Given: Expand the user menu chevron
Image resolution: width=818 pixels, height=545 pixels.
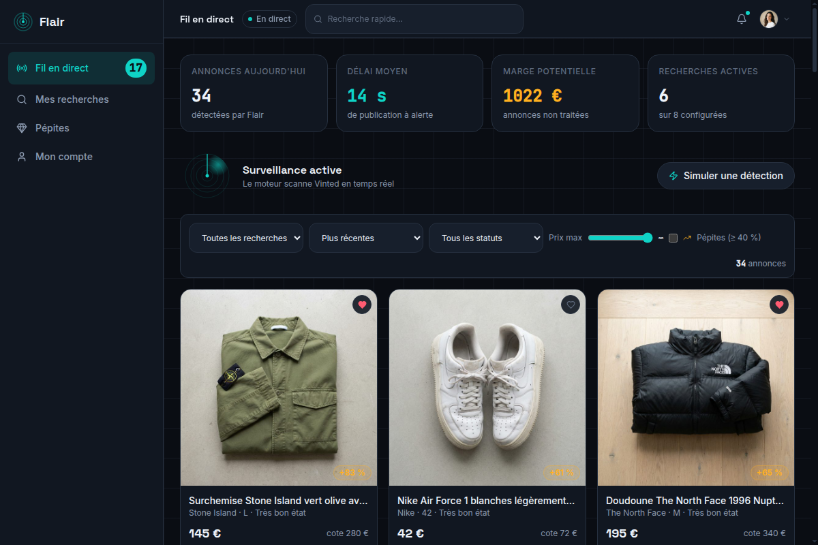Looking at the screenshot, I should coord(787,19).
